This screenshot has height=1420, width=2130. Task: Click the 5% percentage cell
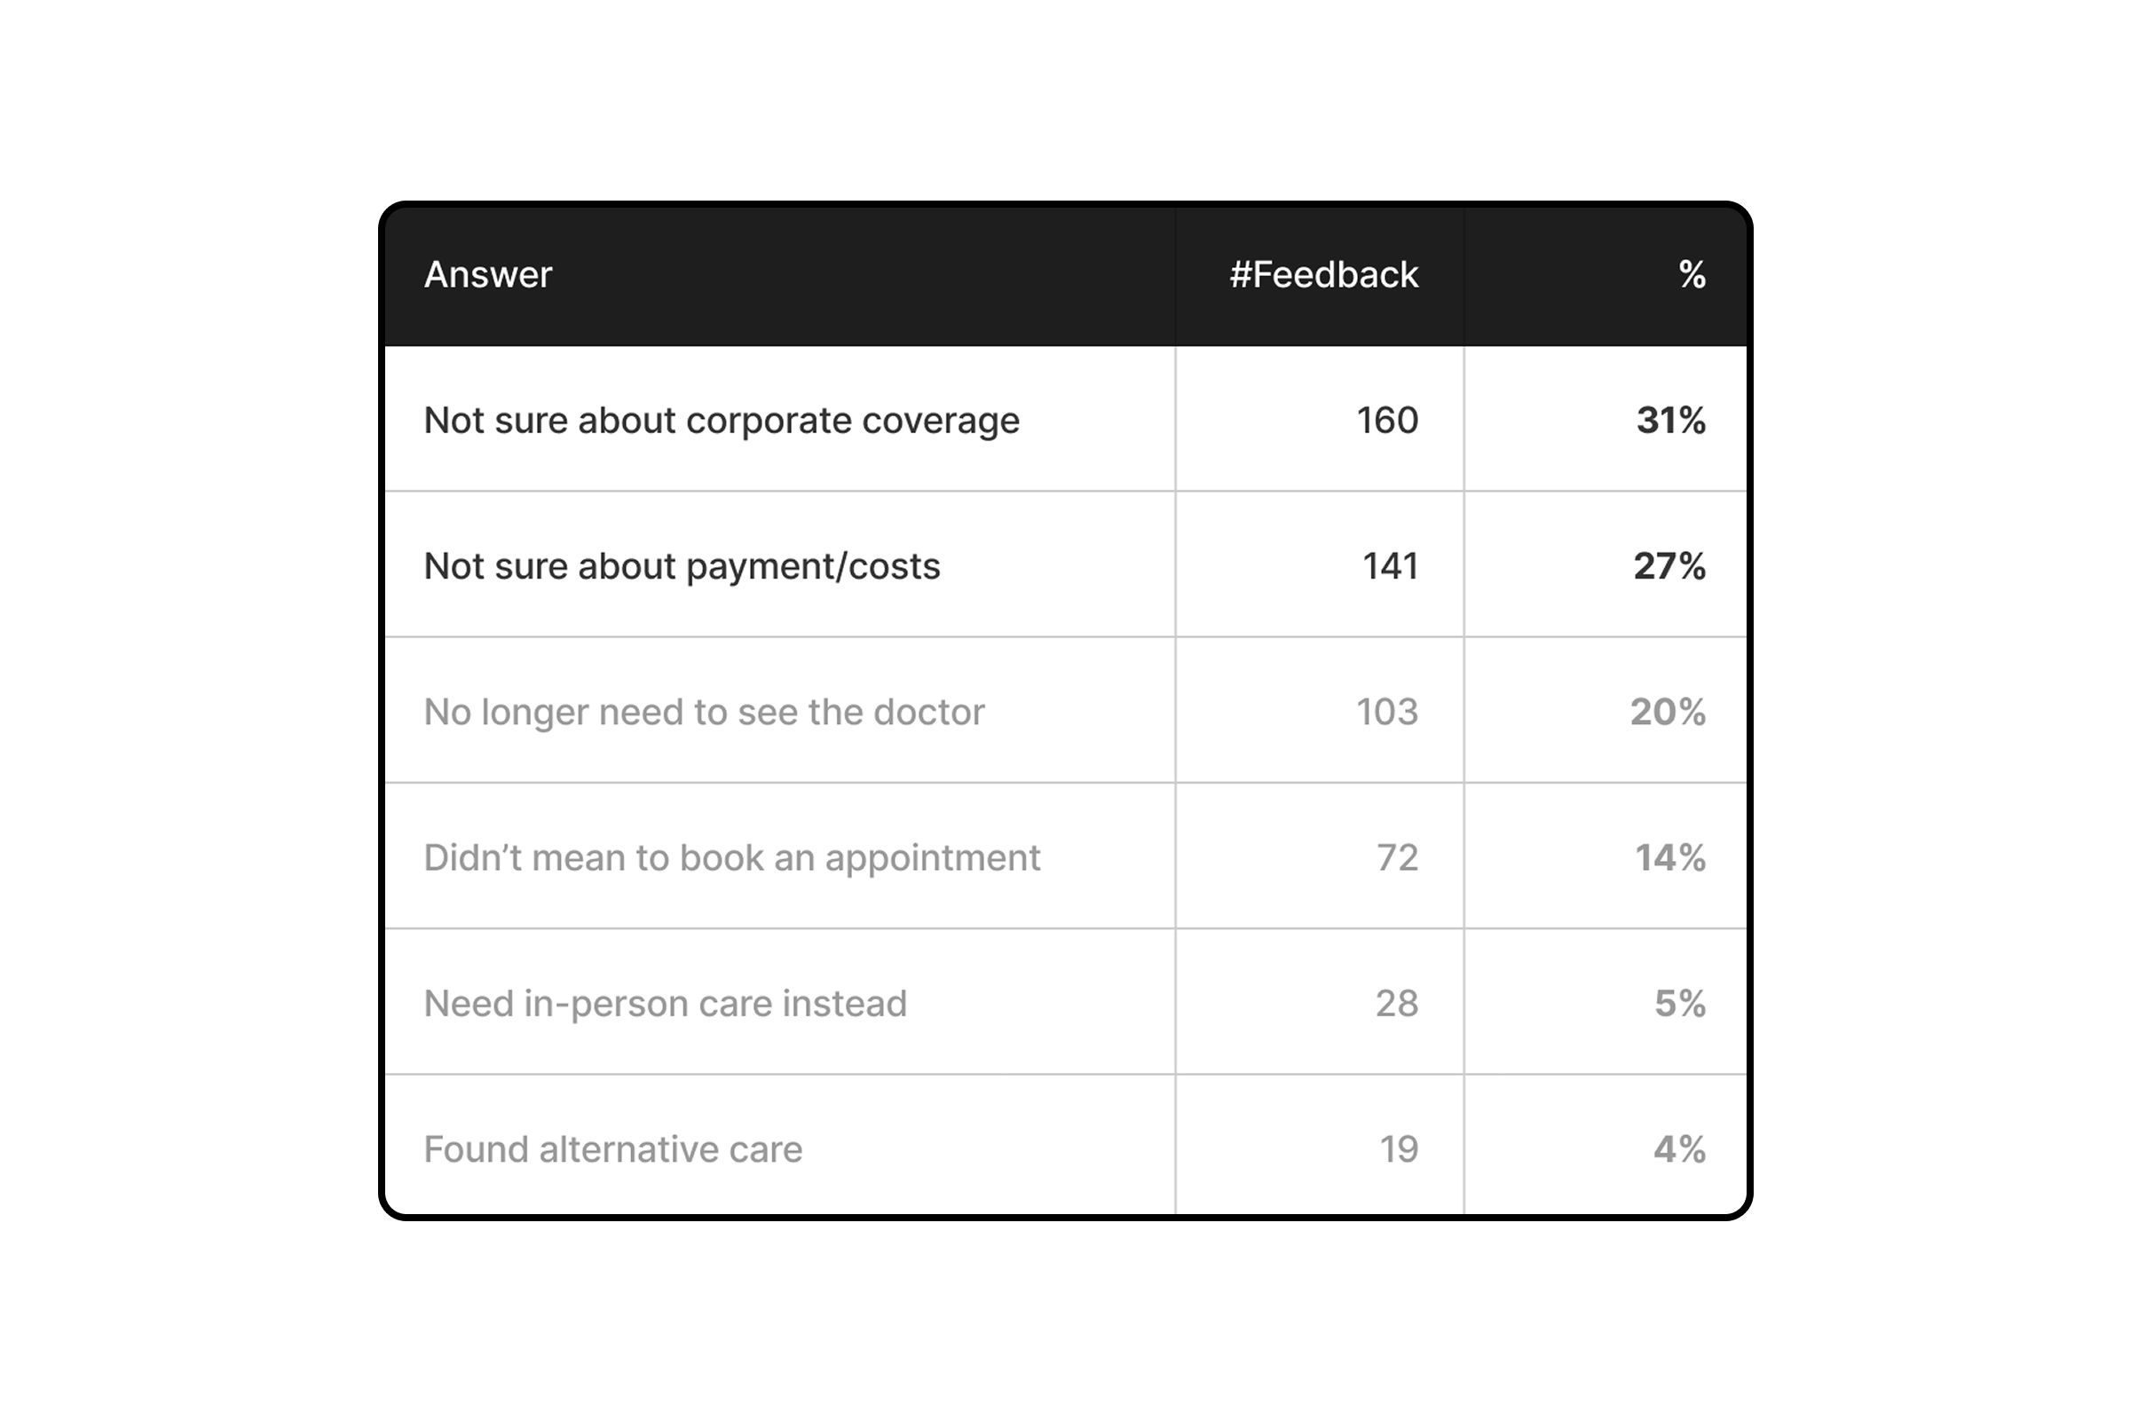tap(1679, 1004)
